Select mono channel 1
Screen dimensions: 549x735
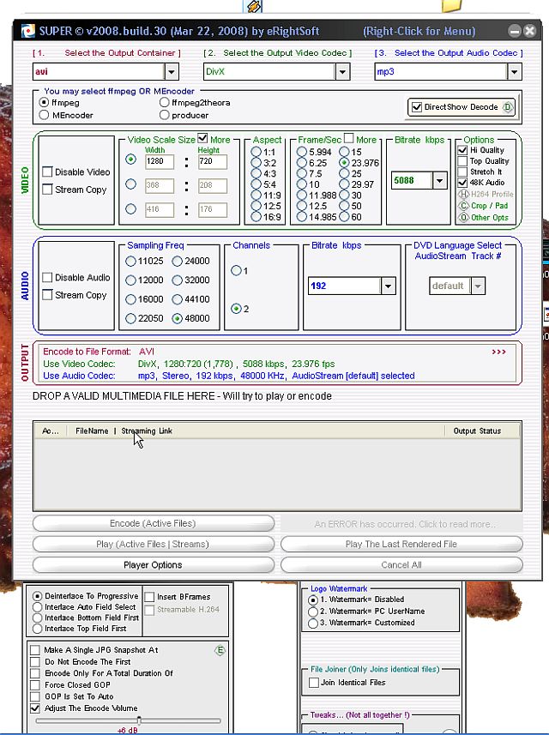(236, 270)
